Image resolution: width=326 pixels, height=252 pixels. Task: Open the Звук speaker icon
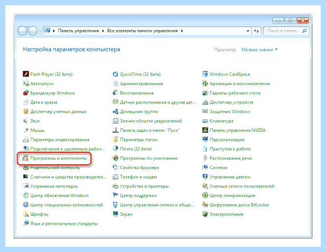coord(26,121)
